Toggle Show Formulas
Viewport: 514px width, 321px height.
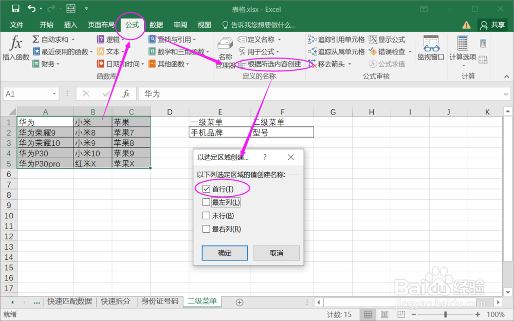[x=387, y=40]
